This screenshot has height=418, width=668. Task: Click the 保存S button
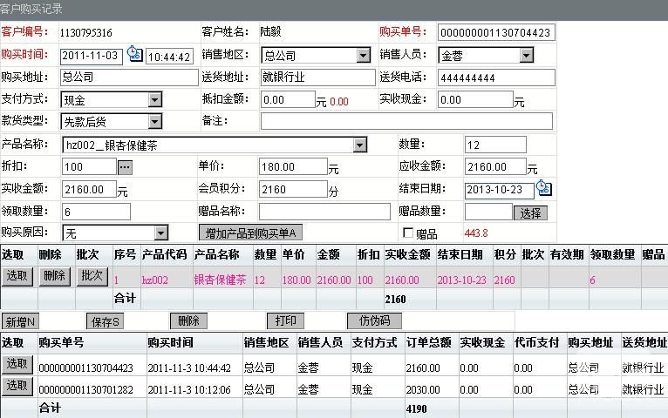click(106, 321)
